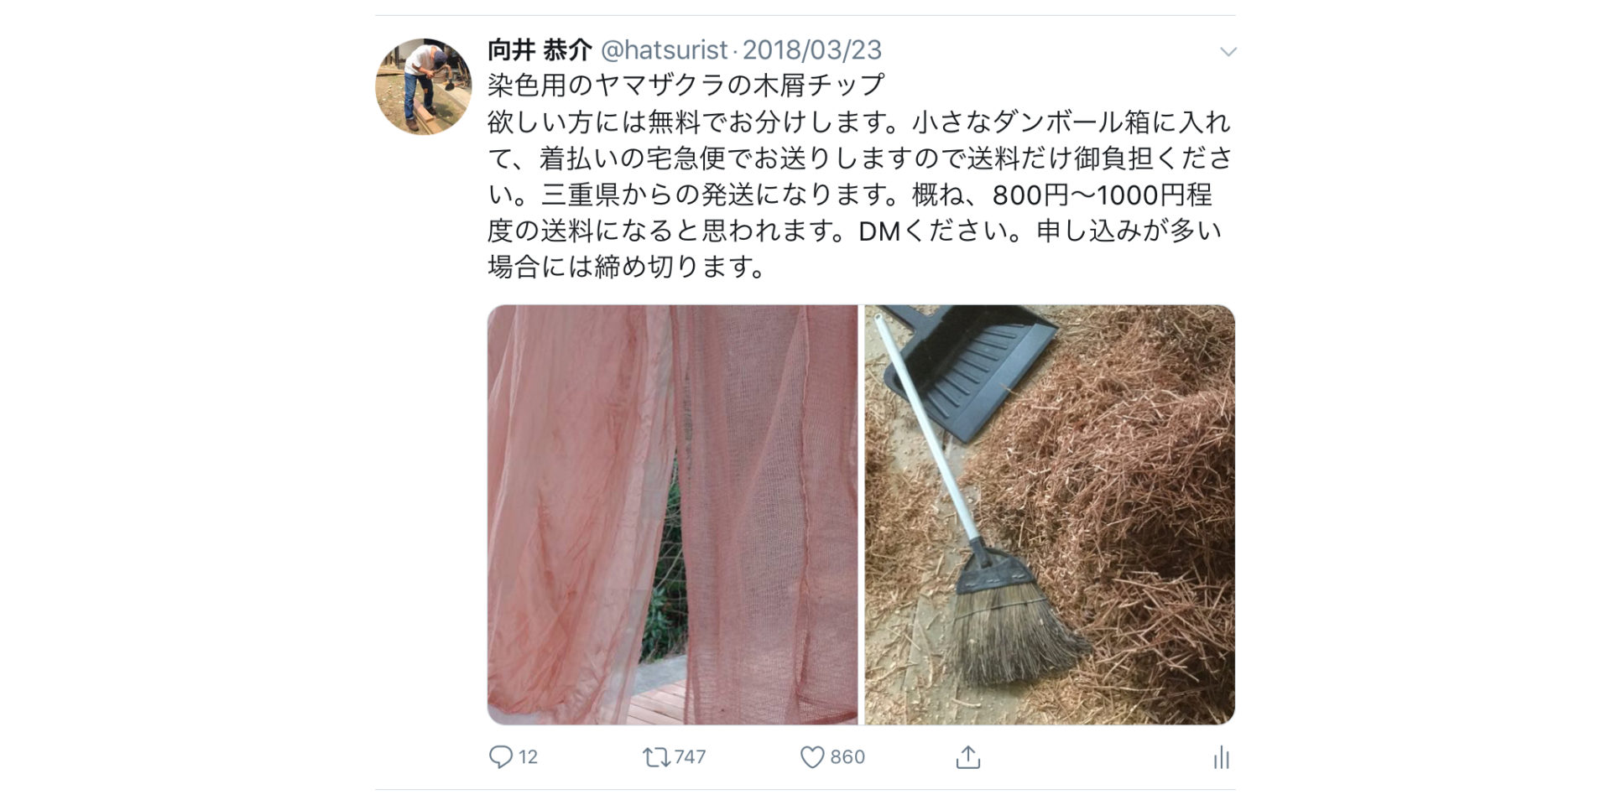Open the wood chips and broom photo
This screenshot has height=805, width=1611.
(1050, 515)
